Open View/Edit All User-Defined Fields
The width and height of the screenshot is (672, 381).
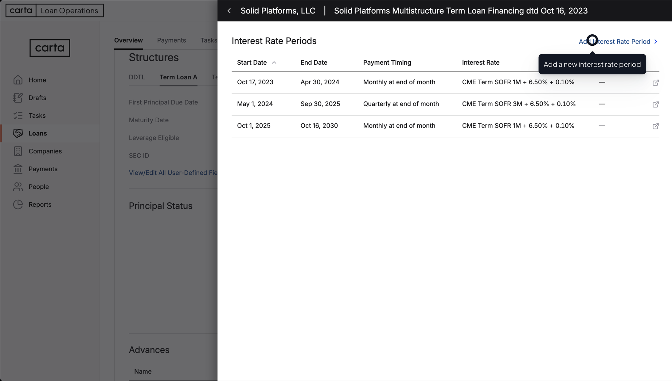[x=173, y=173]
